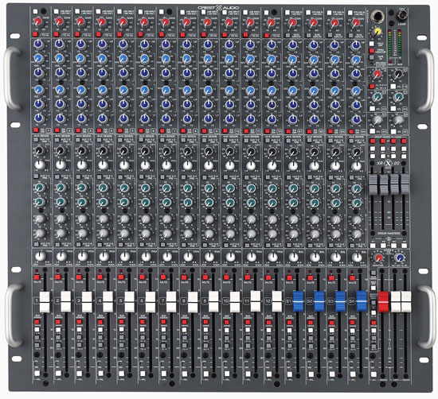Click the red Gain knob on channel 1
The height and width of the screenshot is (399, 438).
point(37,21)
